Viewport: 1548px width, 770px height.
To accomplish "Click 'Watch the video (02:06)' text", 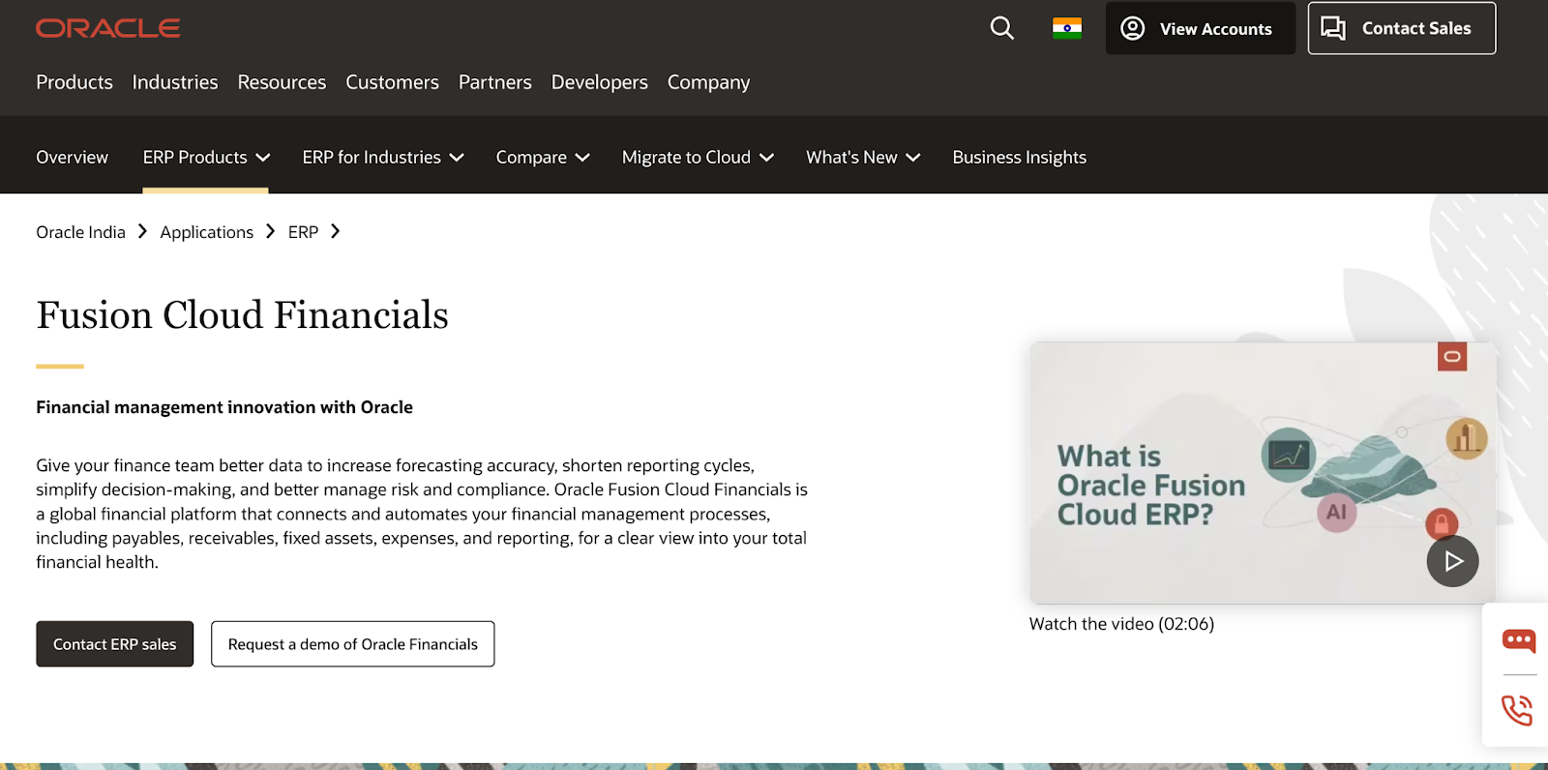I will tap(1121, 624).
